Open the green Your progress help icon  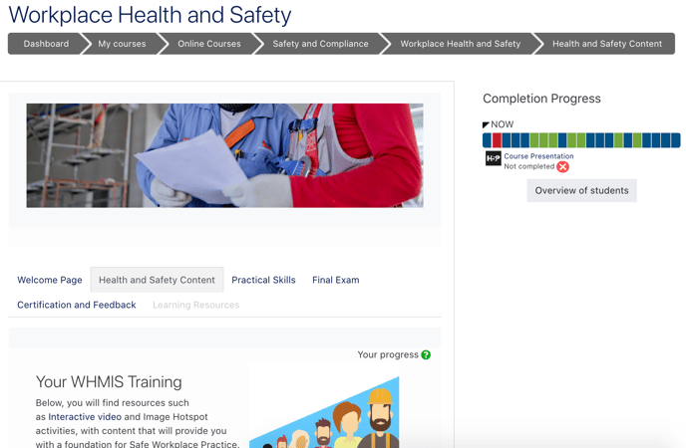point(426,355)
